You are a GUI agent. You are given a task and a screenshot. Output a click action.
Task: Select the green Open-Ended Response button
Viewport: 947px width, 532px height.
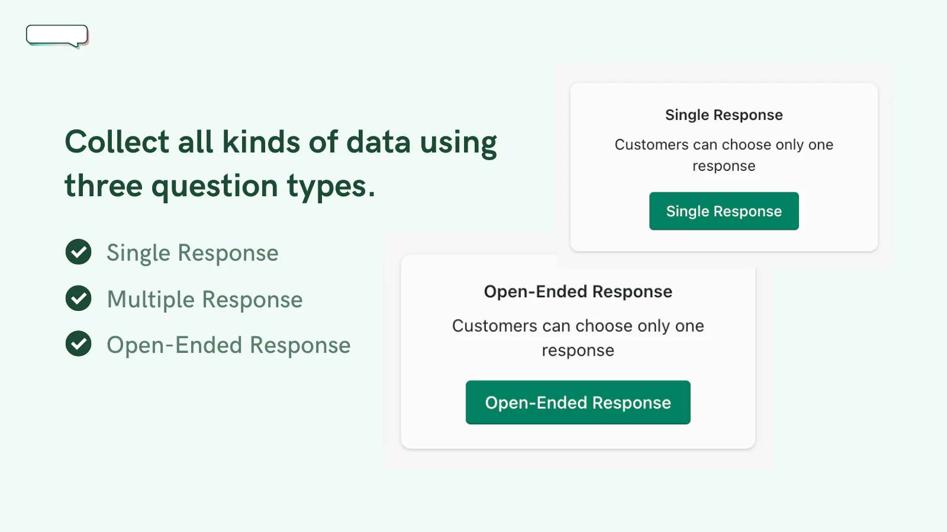578,403
